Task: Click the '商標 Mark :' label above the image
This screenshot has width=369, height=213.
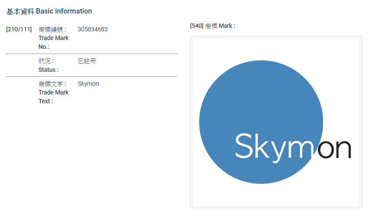Action: click(220, 26)
